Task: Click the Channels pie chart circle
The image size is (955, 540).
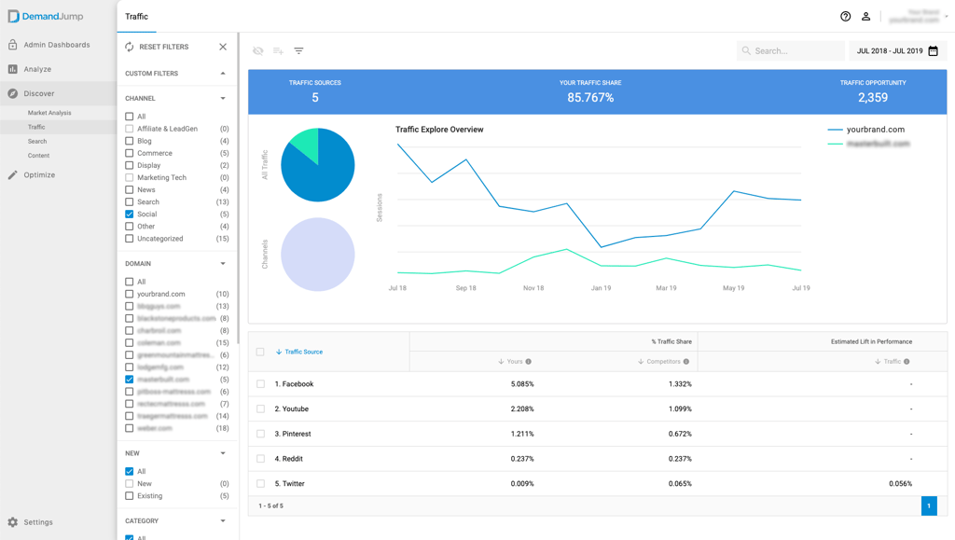Action: [317, 255]
